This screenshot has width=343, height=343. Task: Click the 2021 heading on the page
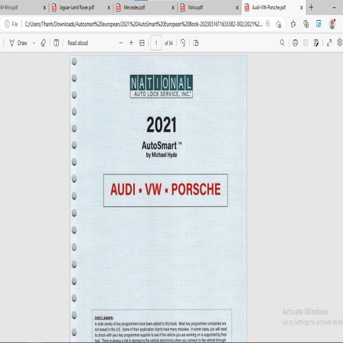tap(161, 125)
